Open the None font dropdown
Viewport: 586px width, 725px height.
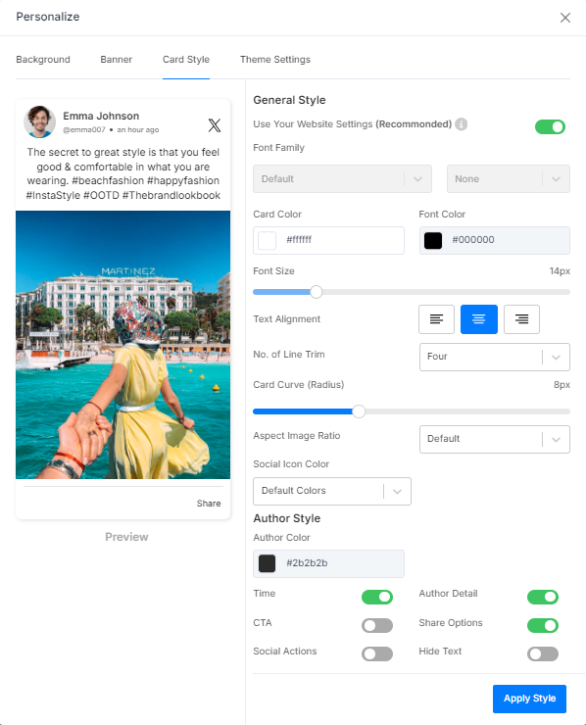point(508,179)
